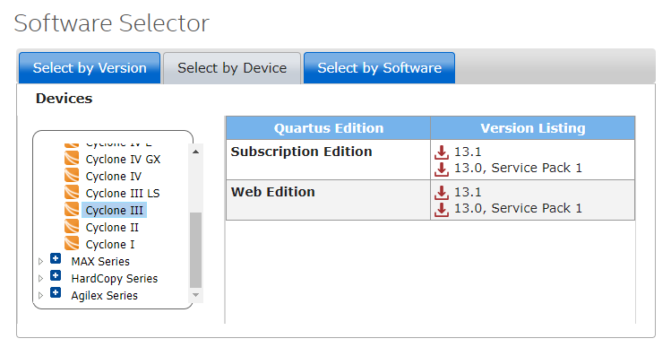The image size is (671, 356).
Task: Open Web Edition 13.0, Service Pack 1 link
Action: pos(518,208)
